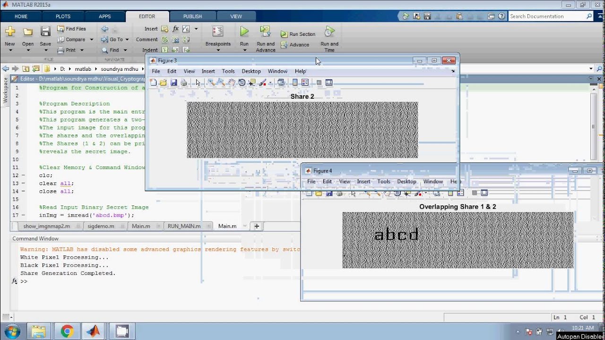
Task: Click the Show Plot Tools icon in Figure 3
Action: pyautogui.click(x=328, y=83)
